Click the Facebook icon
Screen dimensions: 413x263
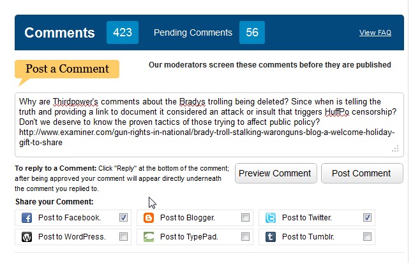pos(27,218)
